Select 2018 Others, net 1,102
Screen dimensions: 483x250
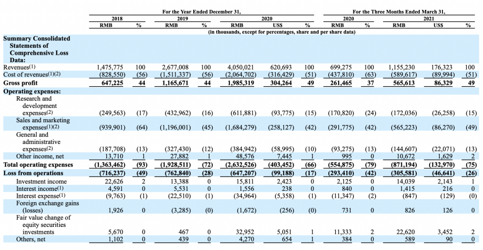pyautogui.click(x=116, y=240)
